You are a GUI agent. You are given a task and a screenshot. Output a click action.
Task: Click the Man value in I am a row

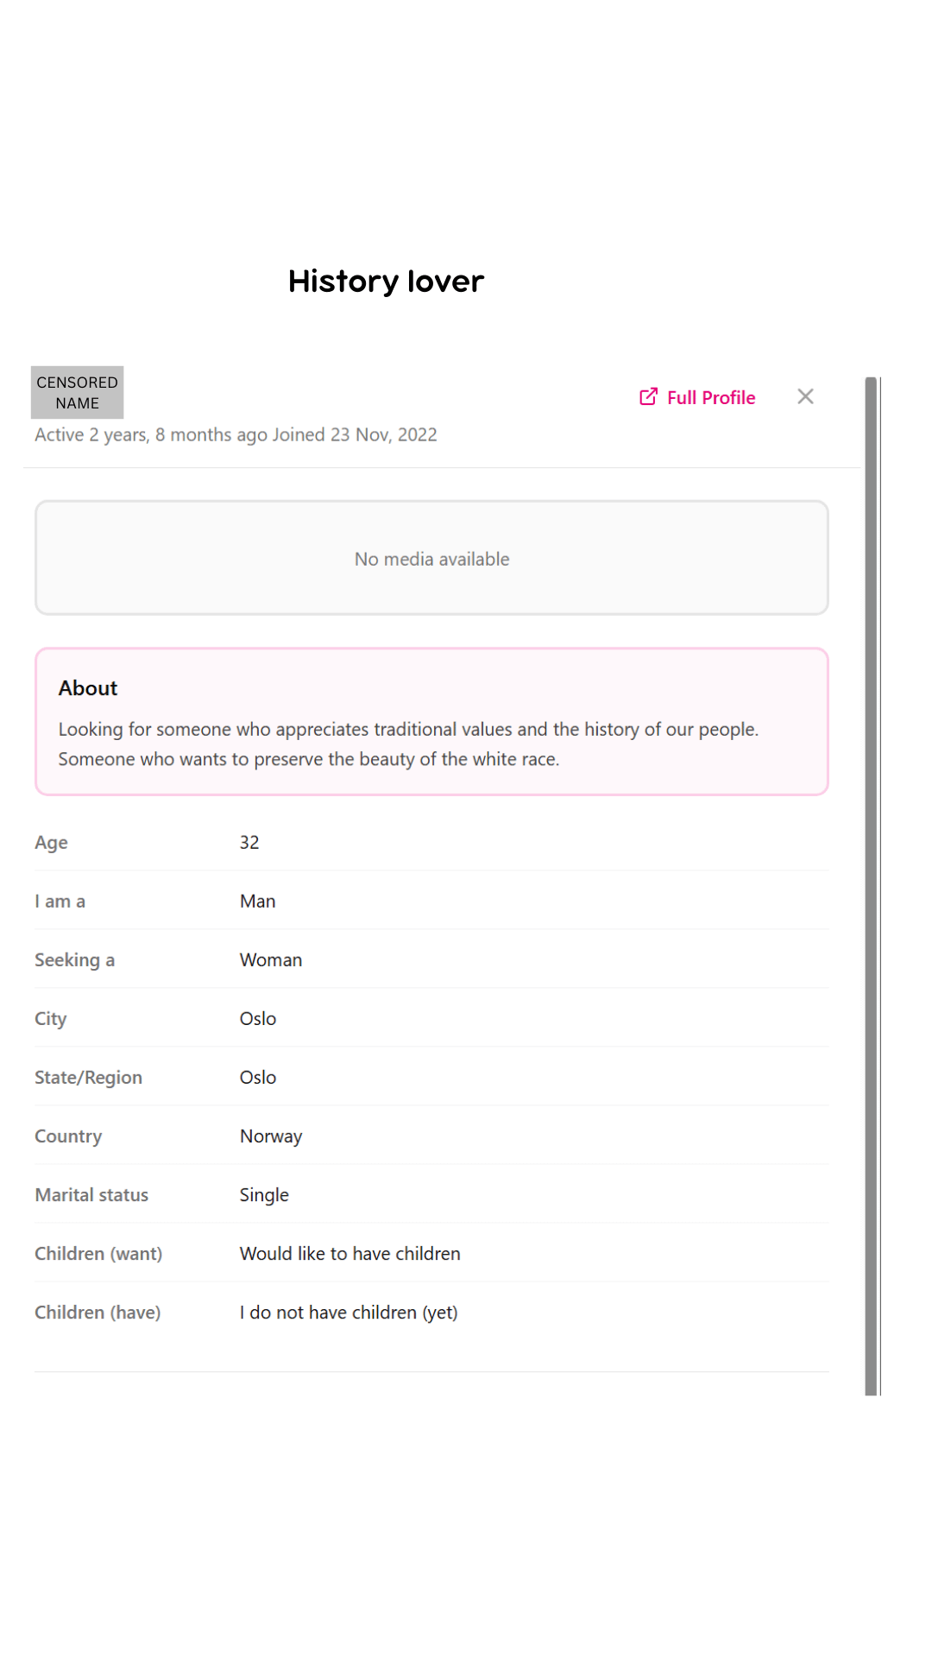(257, 901)
